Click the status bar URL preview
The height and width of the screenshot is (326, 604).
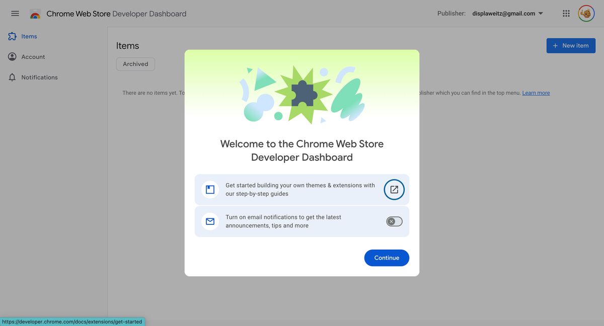click(x=72, y=321)
